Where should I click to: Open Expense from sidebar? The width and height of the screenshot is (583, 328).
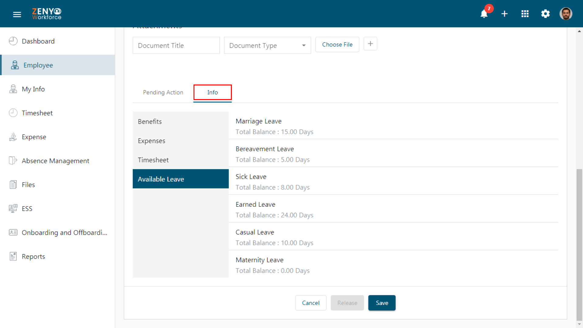point(58,137)
